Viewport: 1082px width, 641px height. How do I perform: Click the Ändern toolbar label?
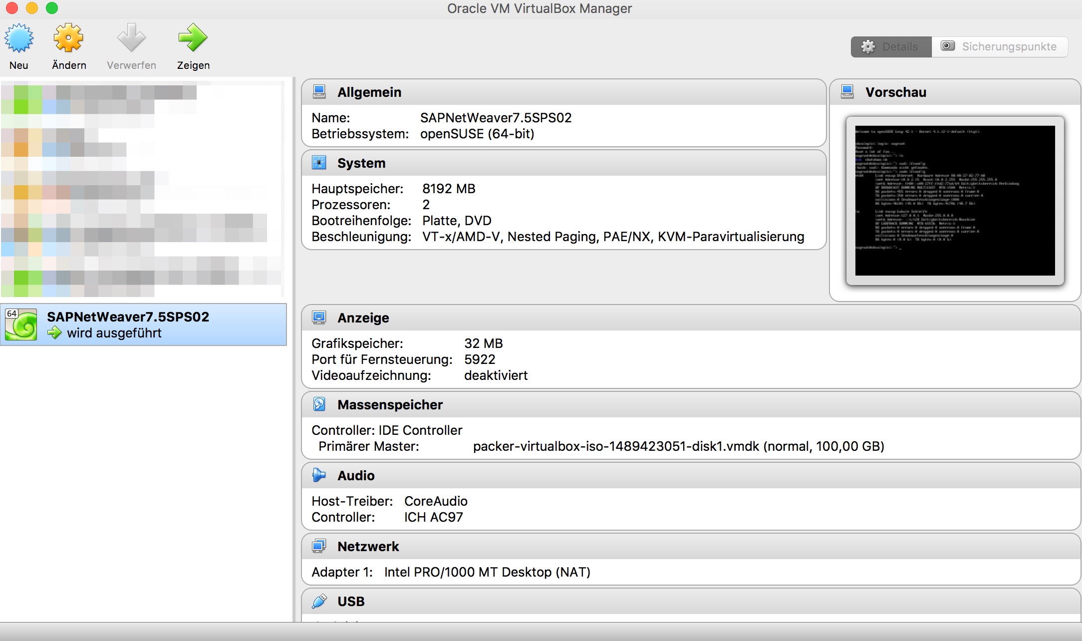[x=69, y=65]
